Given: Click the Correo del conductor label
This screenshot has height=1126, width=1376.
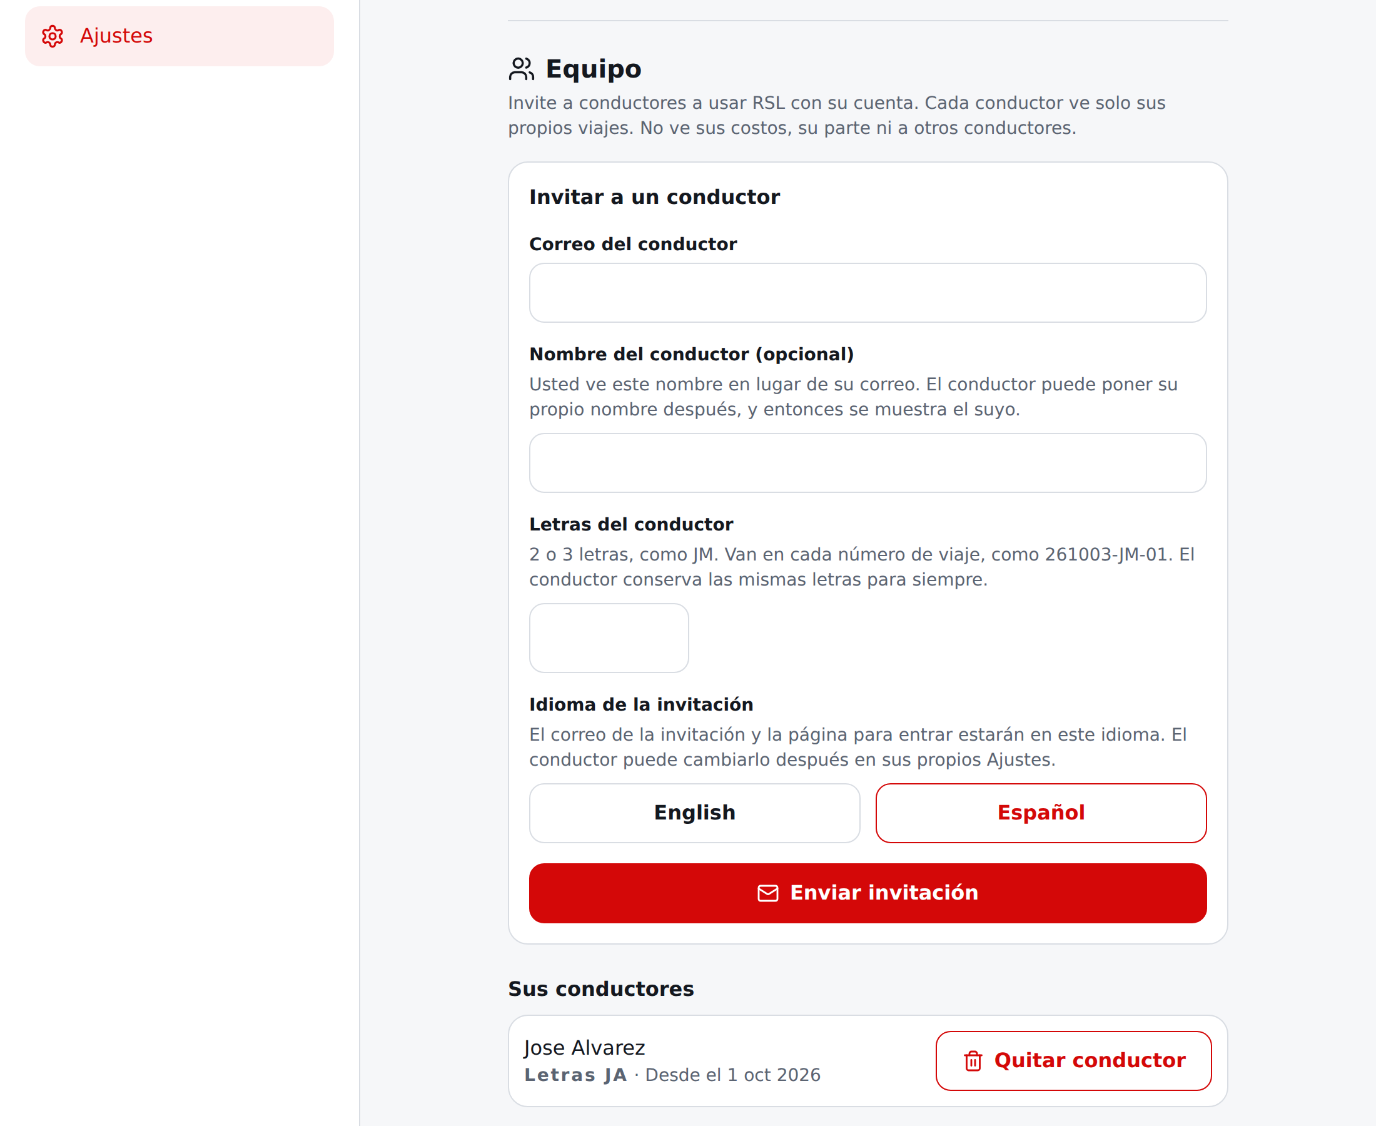Looking at the screenshot, I should [633, 245].
